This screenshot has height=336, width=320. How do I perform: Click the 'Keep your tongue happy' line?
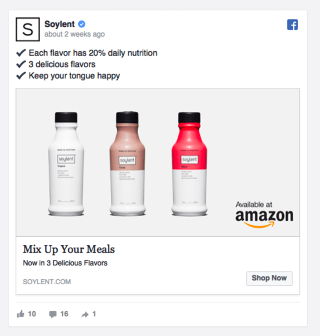coord(68,76)
